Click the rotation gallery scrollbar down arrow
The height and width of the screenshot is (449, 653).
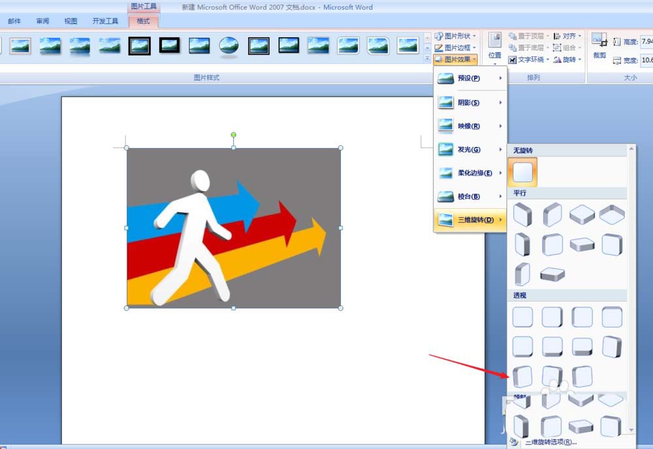point(631,430)
